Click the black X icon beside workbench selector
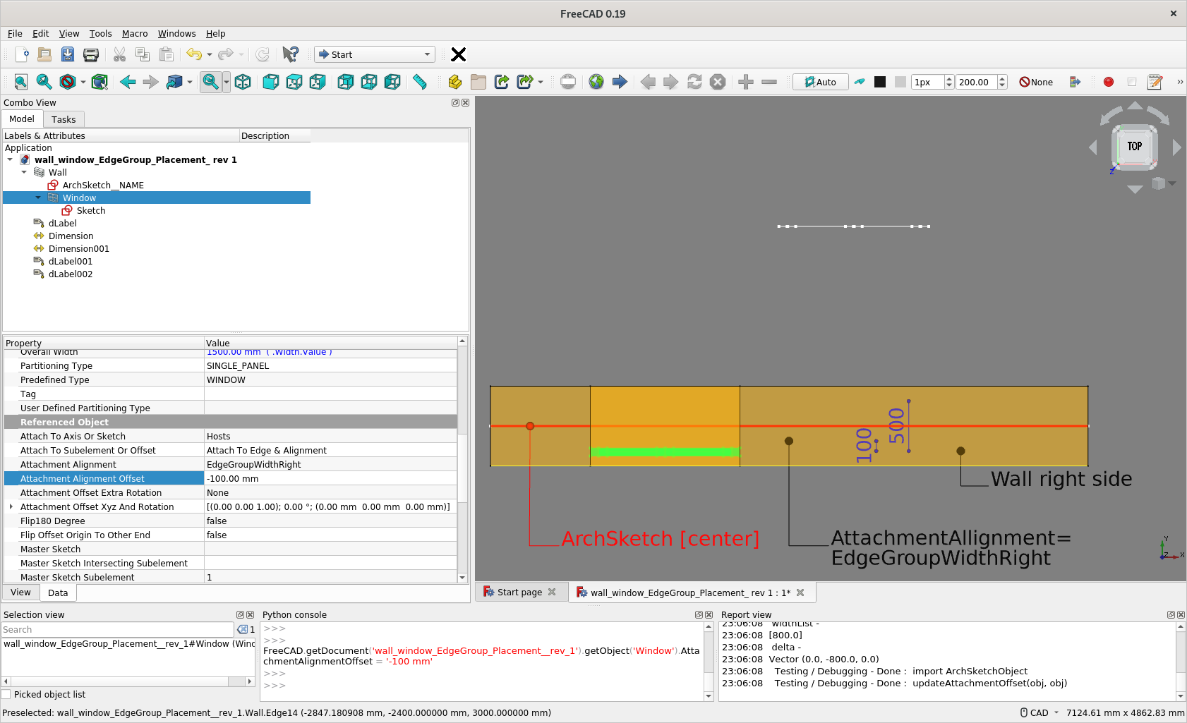Screen dimensions: 1187x723 459,54
